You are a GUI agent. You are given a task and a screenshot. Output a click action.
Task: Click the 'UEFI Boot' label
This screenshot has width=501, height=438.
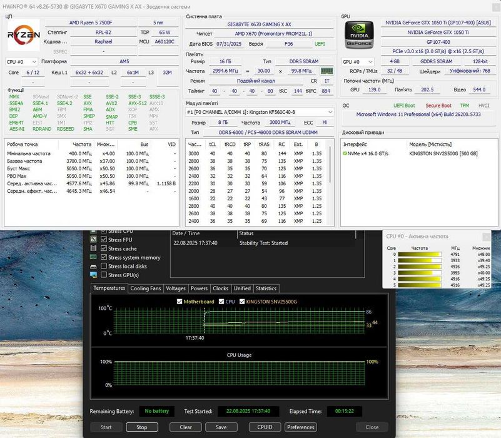tap(404, 106)
